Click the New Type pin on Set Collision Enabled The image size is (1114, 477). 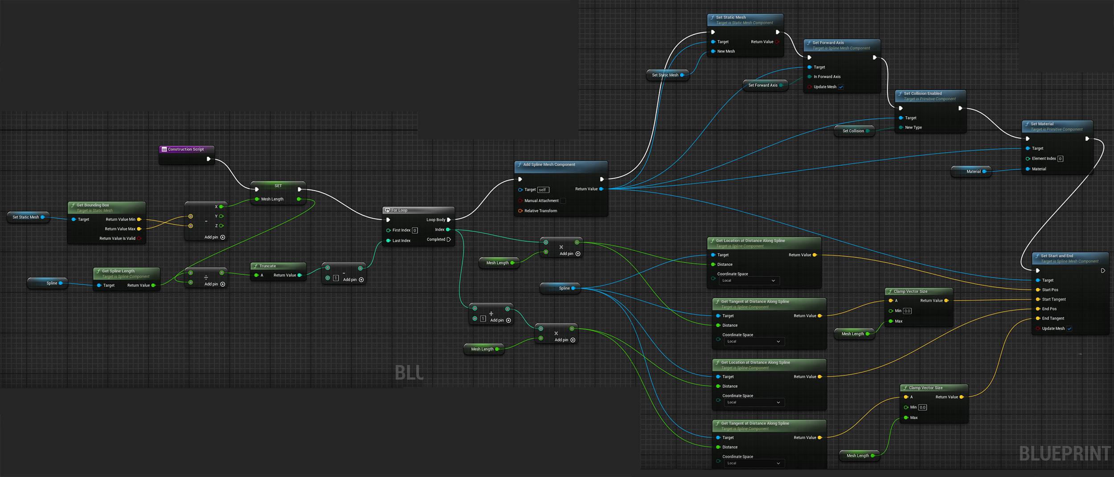(x=901, y=127)
